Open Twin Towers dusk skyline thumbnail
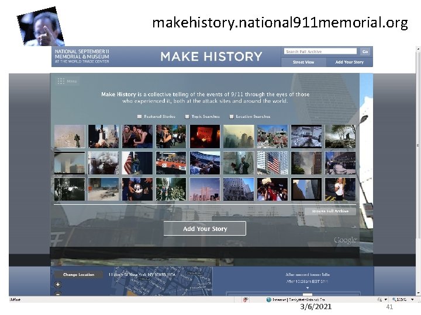421x315 pixels. pyautogui.click(x=205, y=189)
